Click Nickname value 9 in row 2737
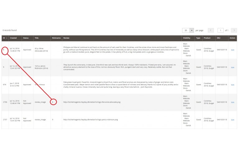 (53, 120)
